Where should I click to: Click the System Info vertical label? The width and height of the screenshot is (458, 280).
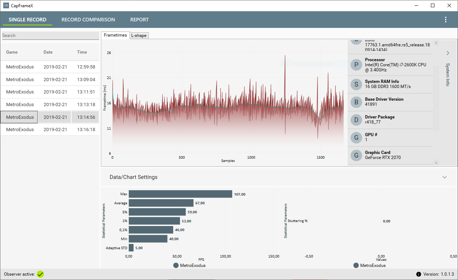[x=448, y=74]
